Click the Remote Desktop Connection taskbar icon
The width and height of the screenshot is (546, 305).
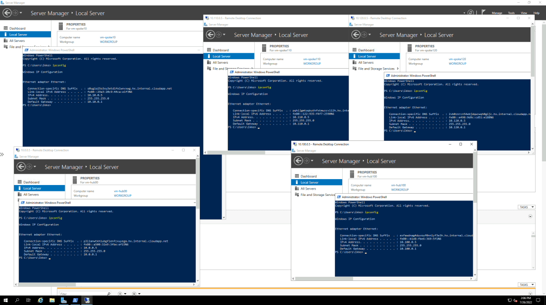coord(87,300)
